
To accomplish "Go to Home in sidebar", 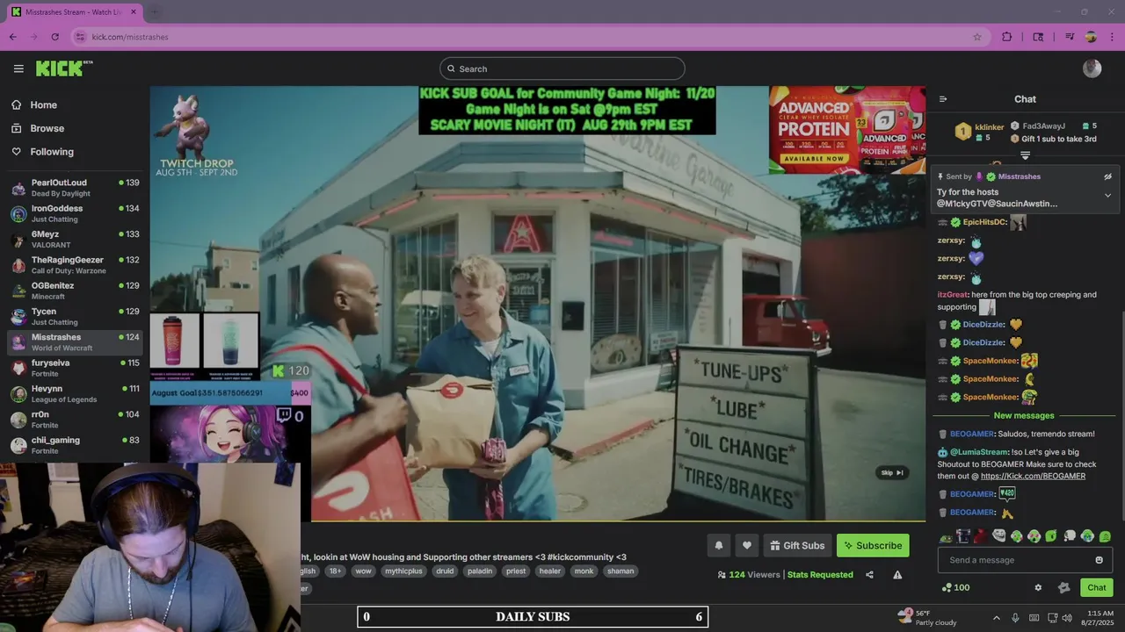I will click(43, 104).
